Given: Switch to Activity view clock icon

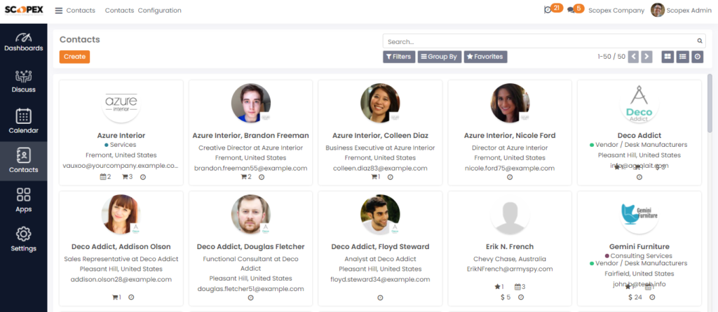Looking at the screenshot, I should pyautogui.click(x=698, y=57).
